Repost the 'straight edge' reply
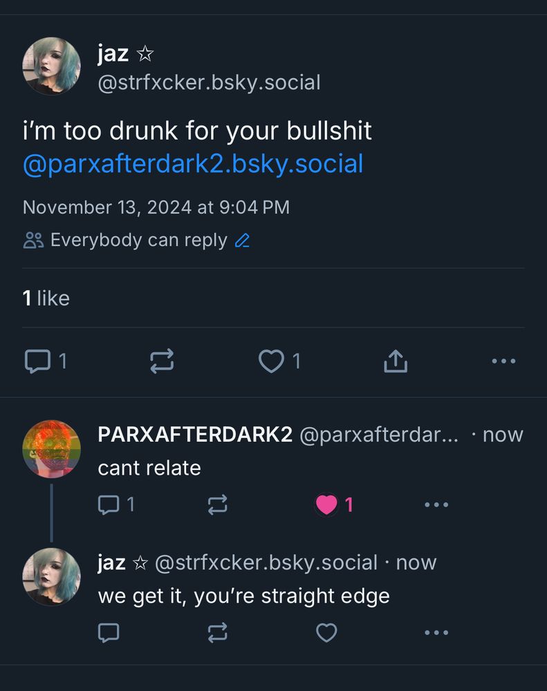Screen dimensions: 547x691 click(x=217, y=633)
